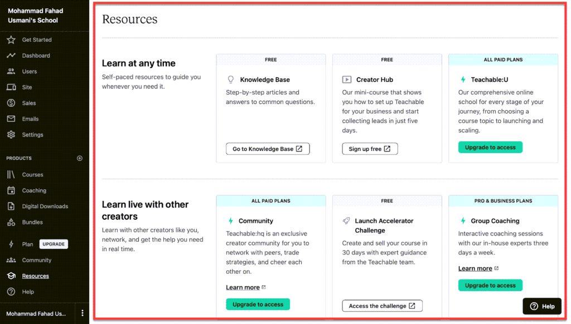
Task: Click Upgrade to access under Community
Action: coord(258,305)
